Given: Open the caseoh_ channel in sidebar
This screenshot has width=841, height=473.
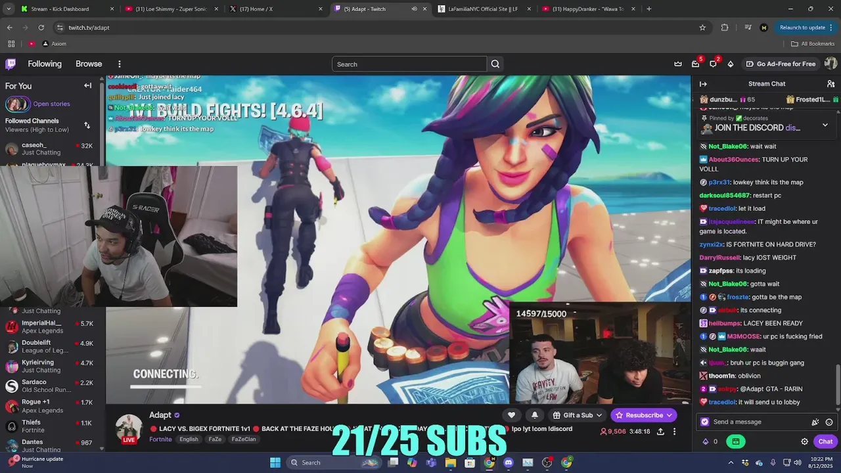Looking at the screenshot, I should point(51,149).
